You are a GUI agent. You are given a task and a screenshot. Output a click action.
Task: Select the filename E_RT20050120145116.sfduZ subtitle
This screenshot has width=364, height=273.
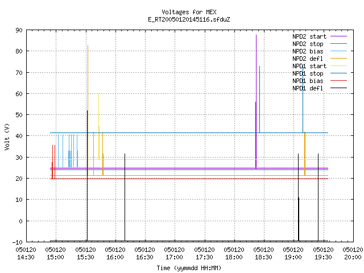coord(189,19)
